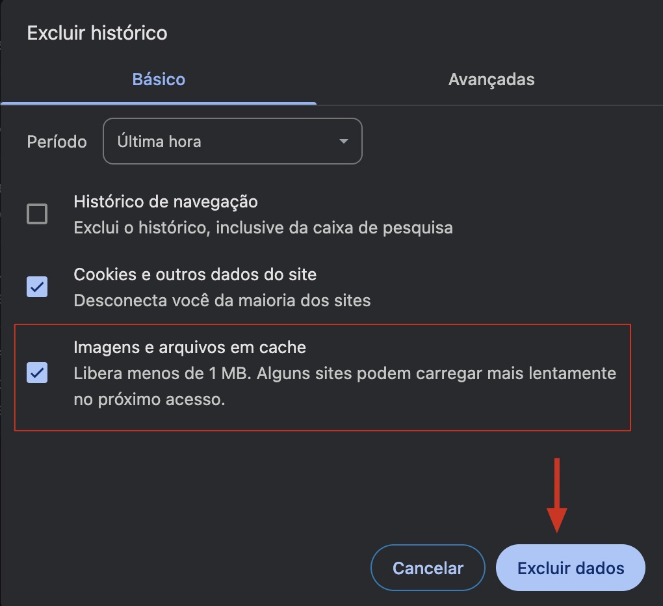
Task: Open the Período time range dropdown
Action: click(232, 141)
